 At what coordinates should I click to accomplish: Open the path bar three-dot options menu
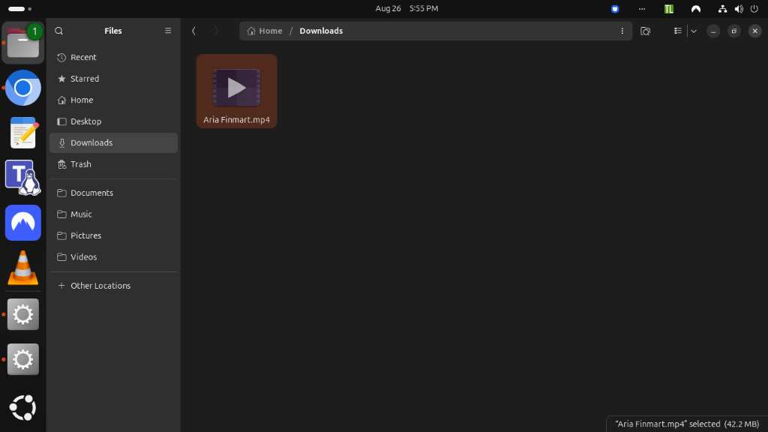[622, 31]
